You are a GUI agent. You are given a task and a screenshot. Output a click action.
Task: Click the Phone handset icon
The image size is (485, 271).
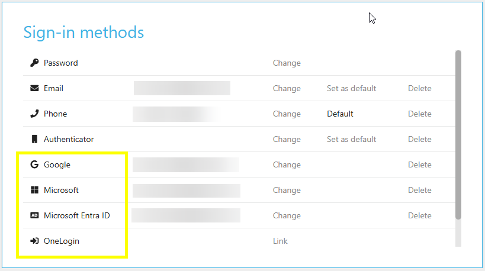34,114
